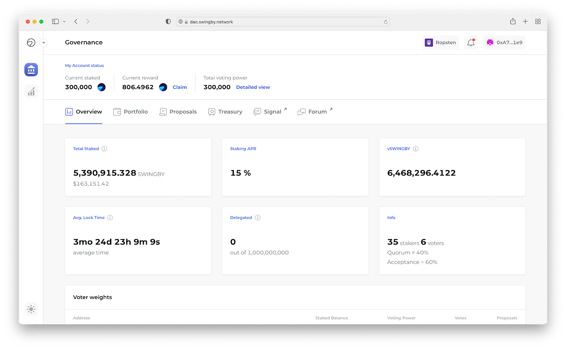Click the My Account status label
This screenshot has width=566, height=349.
point(84,66)
